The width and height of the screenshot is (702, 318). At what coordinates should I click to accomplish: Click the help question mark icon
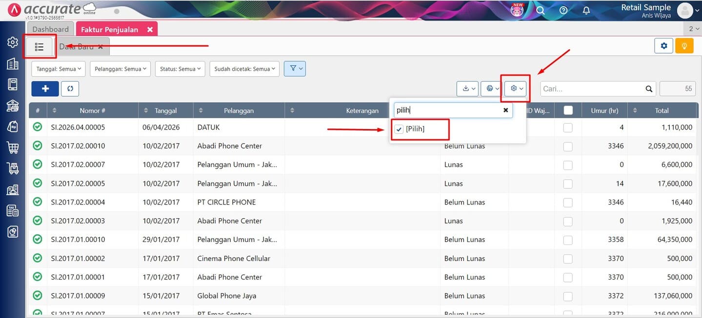[x=563, y=10]
